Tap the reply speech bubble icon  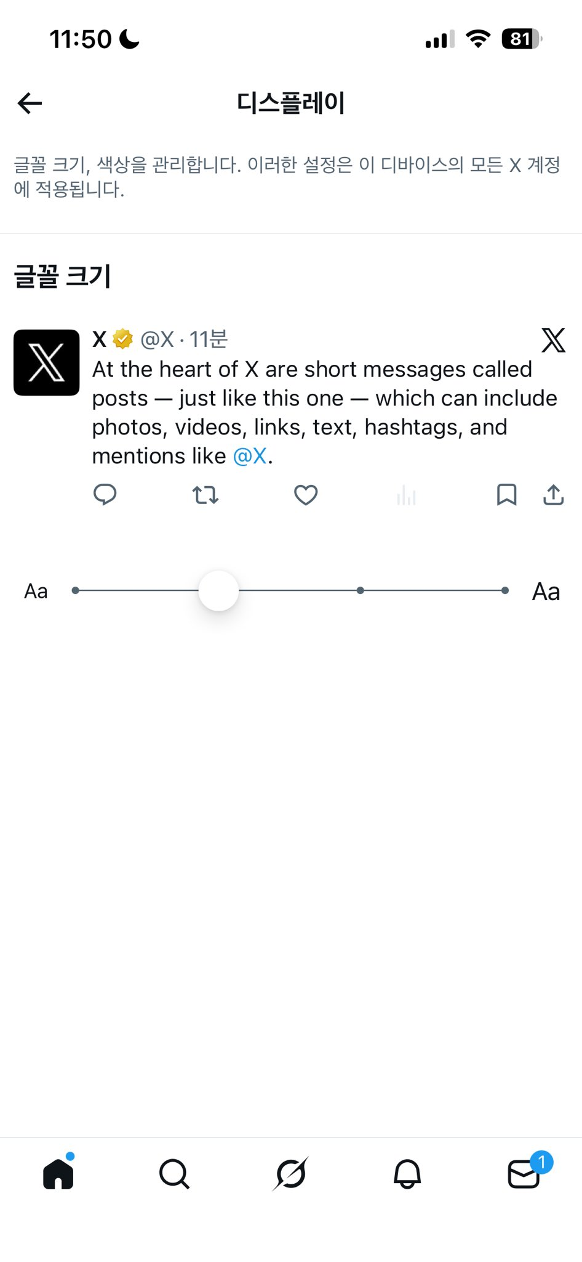(105, 495)
